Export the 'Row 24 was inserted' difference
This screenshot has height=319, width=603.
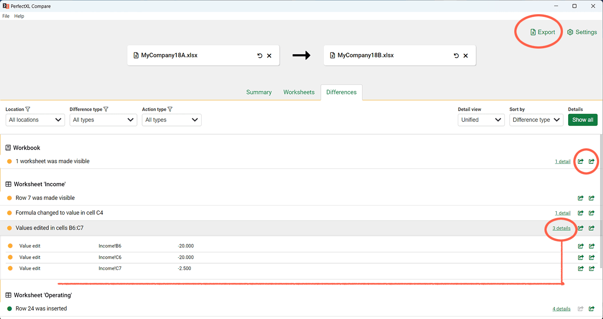[591, 308]
